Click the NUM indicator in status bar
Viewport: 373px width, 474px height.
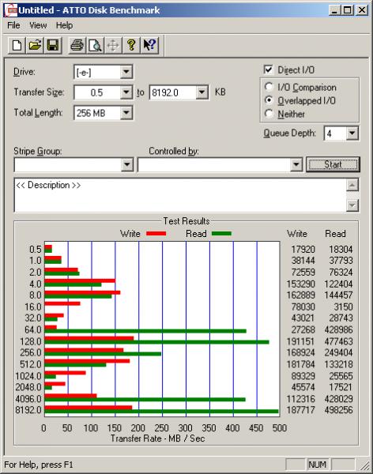coord(317,464)
